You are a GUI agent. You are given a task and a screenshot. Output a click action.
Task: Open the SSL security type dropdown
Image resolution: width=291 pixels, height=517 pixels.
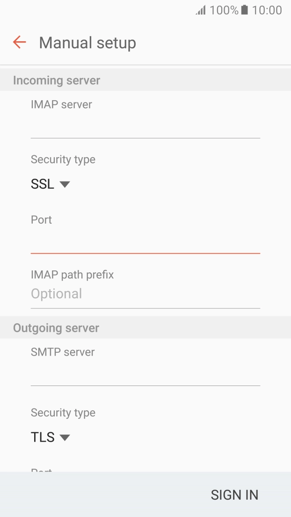point(50,184)
